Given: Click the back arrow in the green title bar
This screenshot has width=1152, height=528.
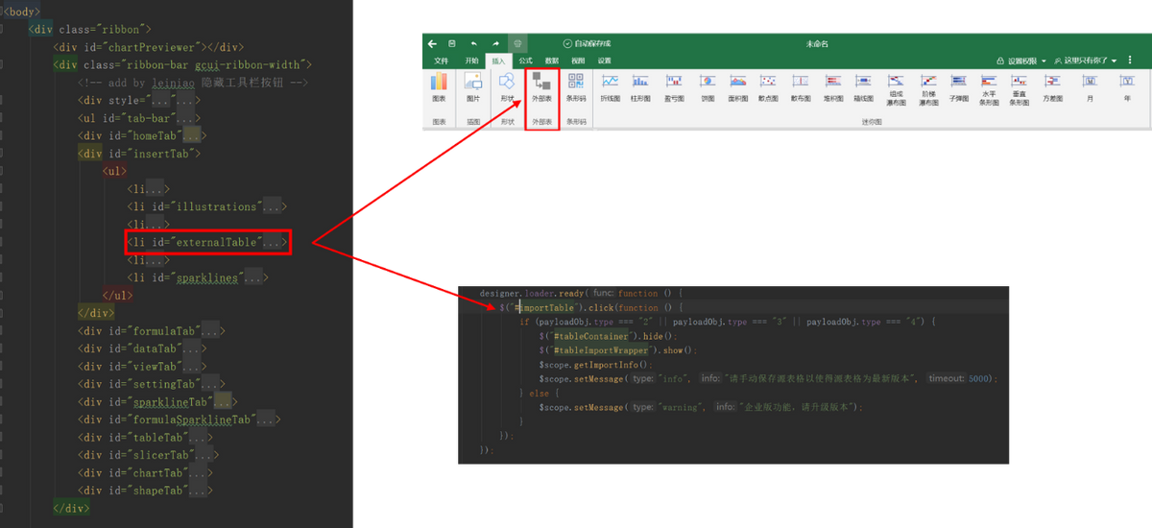Looking at the screenshot, I should point(433,43).
